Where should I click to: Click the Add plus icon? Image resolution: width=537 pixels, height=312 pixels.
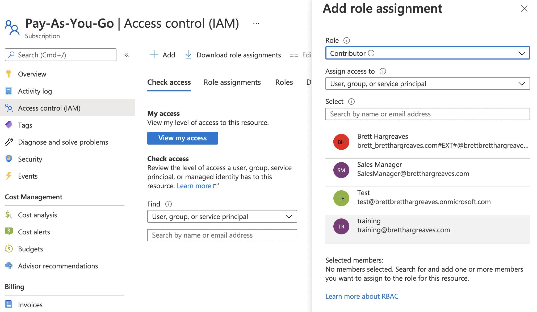(154, 55)
